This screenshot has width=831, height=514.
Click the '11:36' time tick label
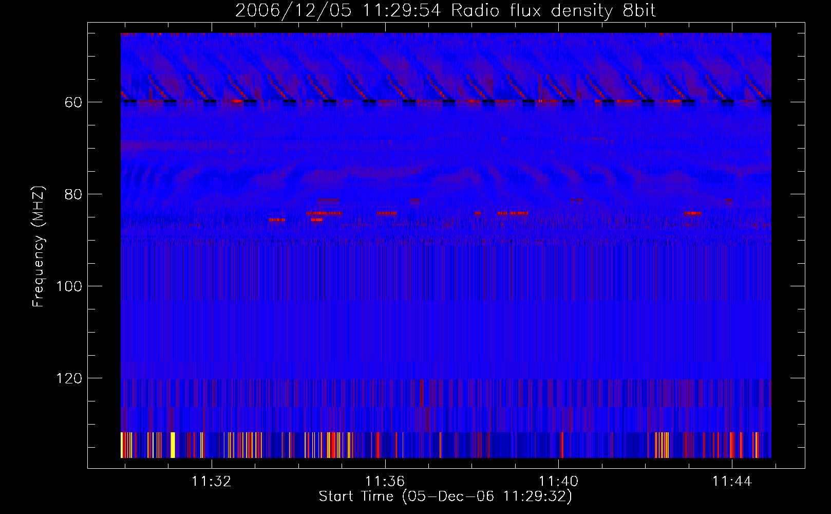(385, 482)
